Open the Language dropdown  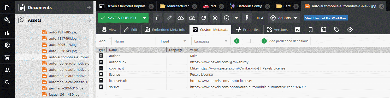[x=211, y=41]
